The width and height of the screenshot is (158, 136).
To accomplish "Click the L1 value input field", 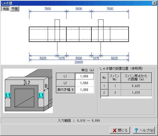I will click(84, 76).
